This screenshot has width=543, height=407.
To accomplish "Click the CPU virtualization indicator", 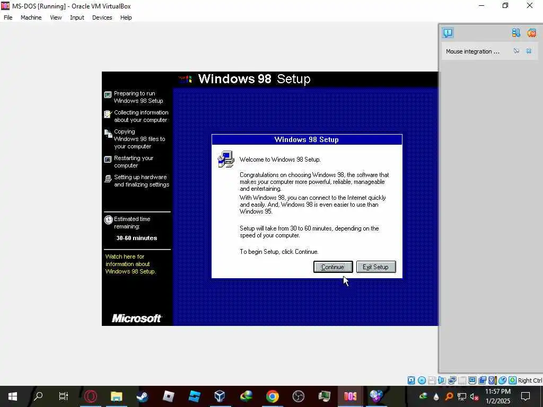I will pyautogui.click(x=493, y=381).
